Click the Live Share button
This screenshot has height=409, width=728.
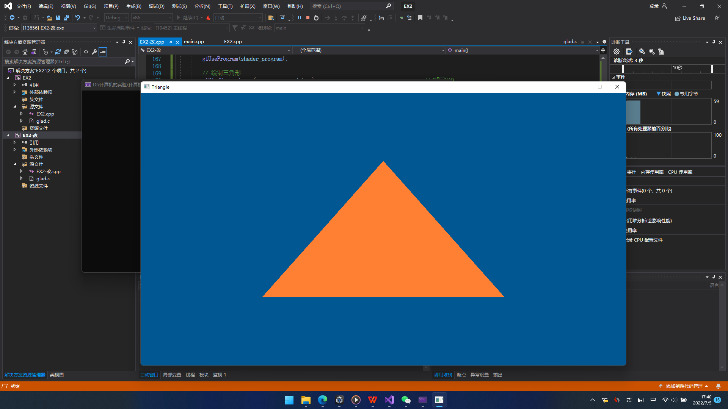[x=690, y=18]
